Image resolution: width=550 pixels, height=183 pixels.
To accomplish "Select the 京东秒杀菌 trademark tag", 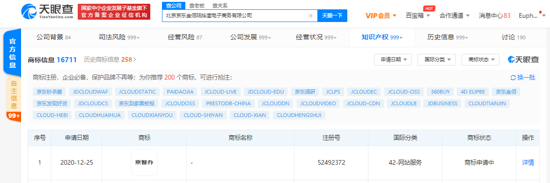I will (x=49, y=92).
